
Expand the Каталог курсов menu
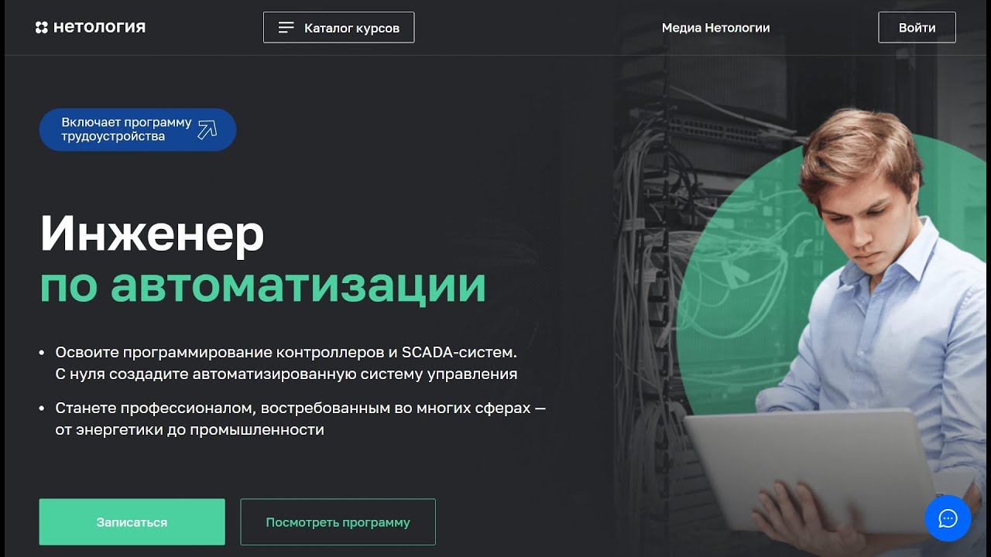tap(338, 27)
